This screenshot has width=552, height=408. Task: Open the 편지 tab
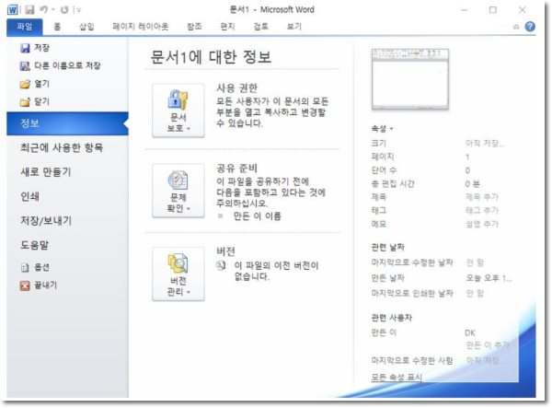(228, 27)
